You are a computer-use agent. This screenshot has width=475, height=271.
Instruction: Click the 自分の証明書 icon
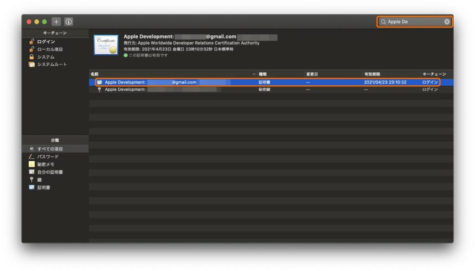(x=32, y=172)
